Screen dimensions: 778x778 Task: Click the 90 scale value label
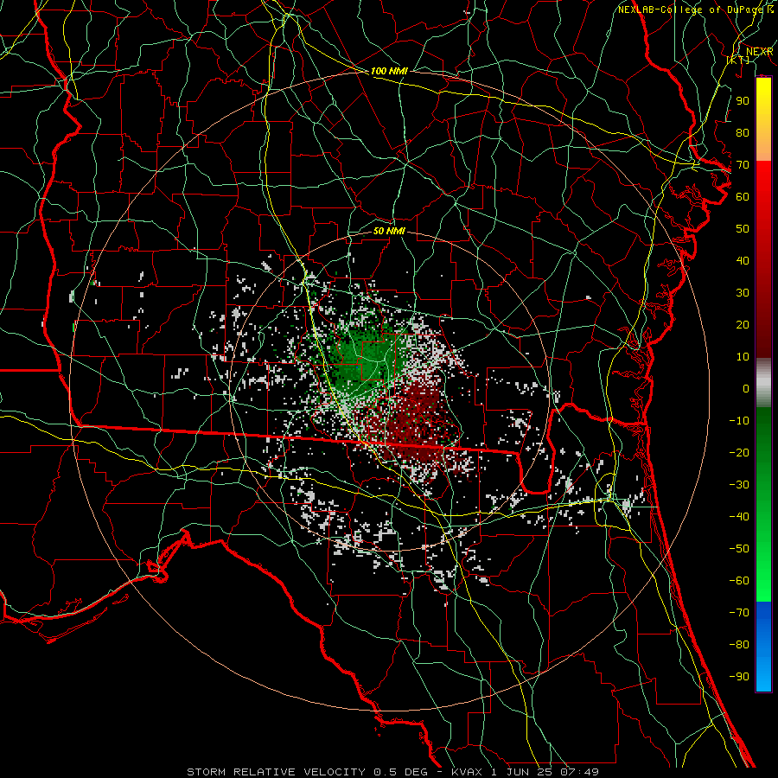(743, 101)
